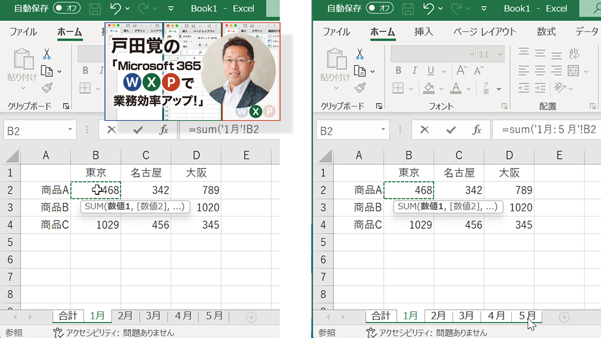Click Name Box B2 in right window
The image size is (601, 338).
[x=353, y=130]
